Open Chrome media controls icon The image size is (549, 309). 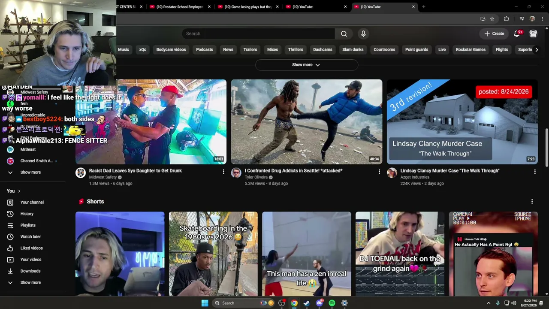(x=522, y=19)
